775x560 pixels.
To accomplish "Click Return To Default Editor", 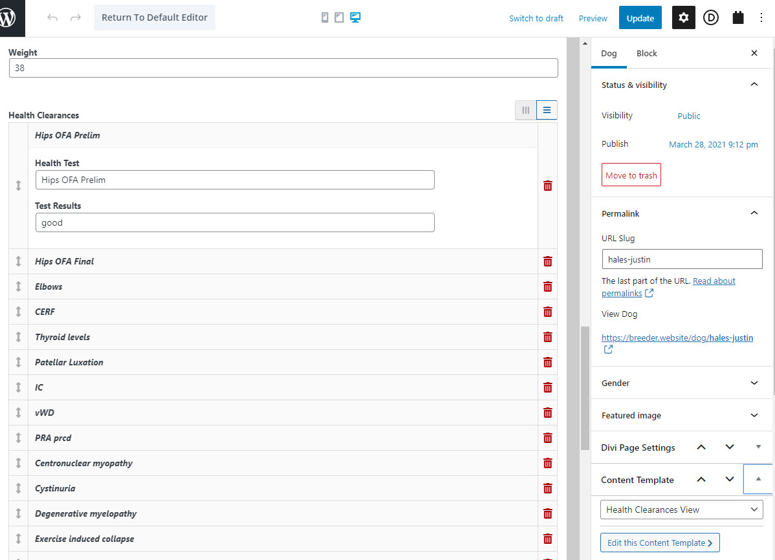I will point(155,18).
